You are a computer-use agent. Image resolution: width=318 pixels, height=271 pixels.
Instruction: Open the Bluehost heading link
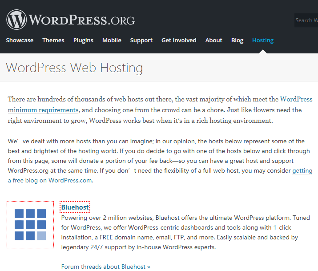75,207
